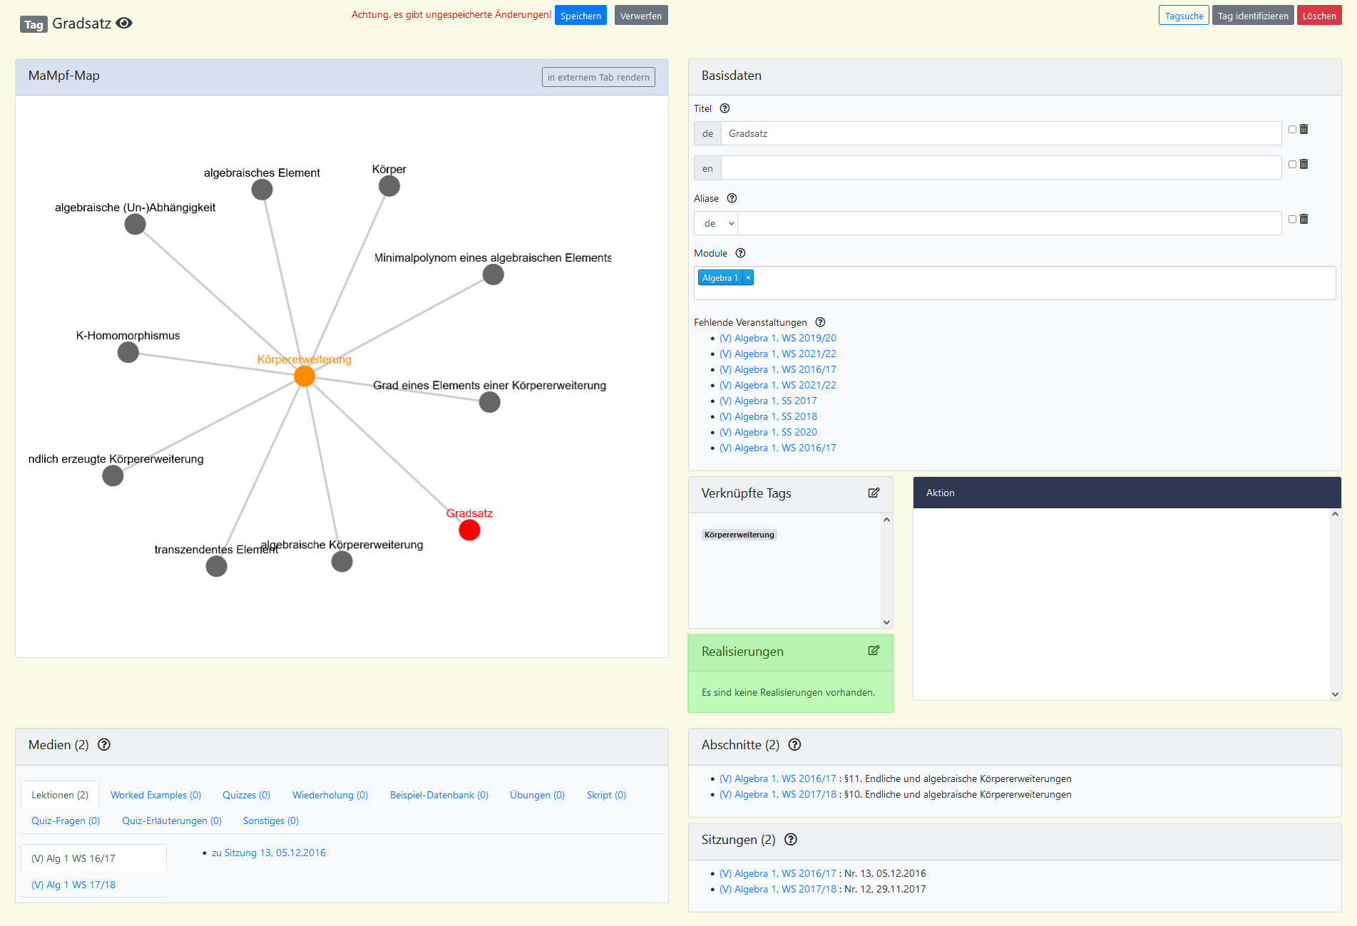Open the Tagsuche button
The width and height of the screenshot is (1357, 926).
point(1184,16)
